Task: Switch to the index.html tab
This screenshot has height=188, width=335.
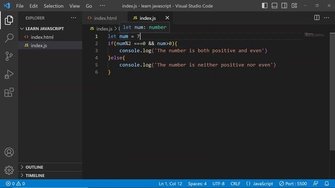Action: 105,18
